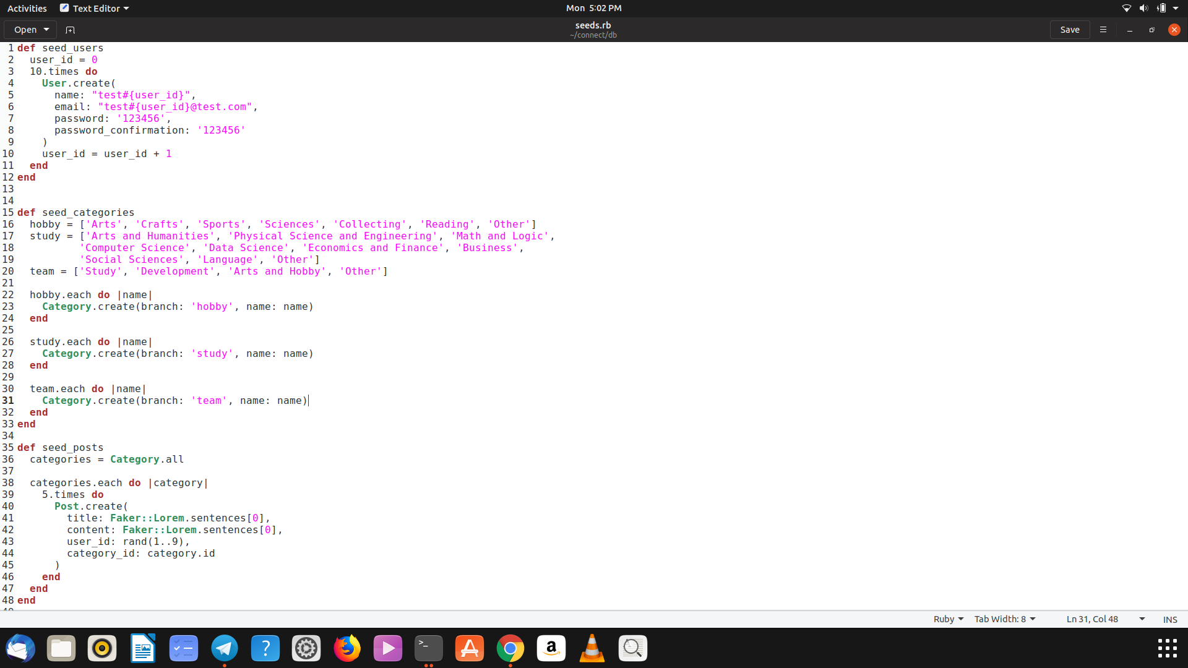
Task: Click Activities in top bar
Action: 27,8
